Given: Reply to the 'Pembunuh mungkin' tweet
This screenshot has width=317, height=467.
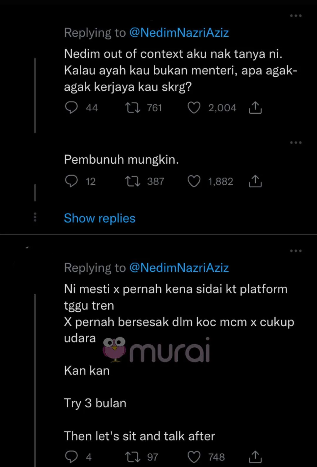Looking at the screenshot, I should 71,181.
